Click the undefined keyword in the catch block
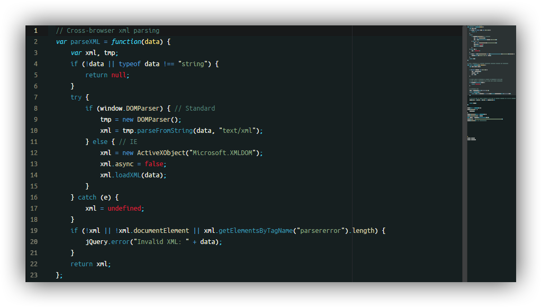541x307 pixels. (x=124, y=209)
